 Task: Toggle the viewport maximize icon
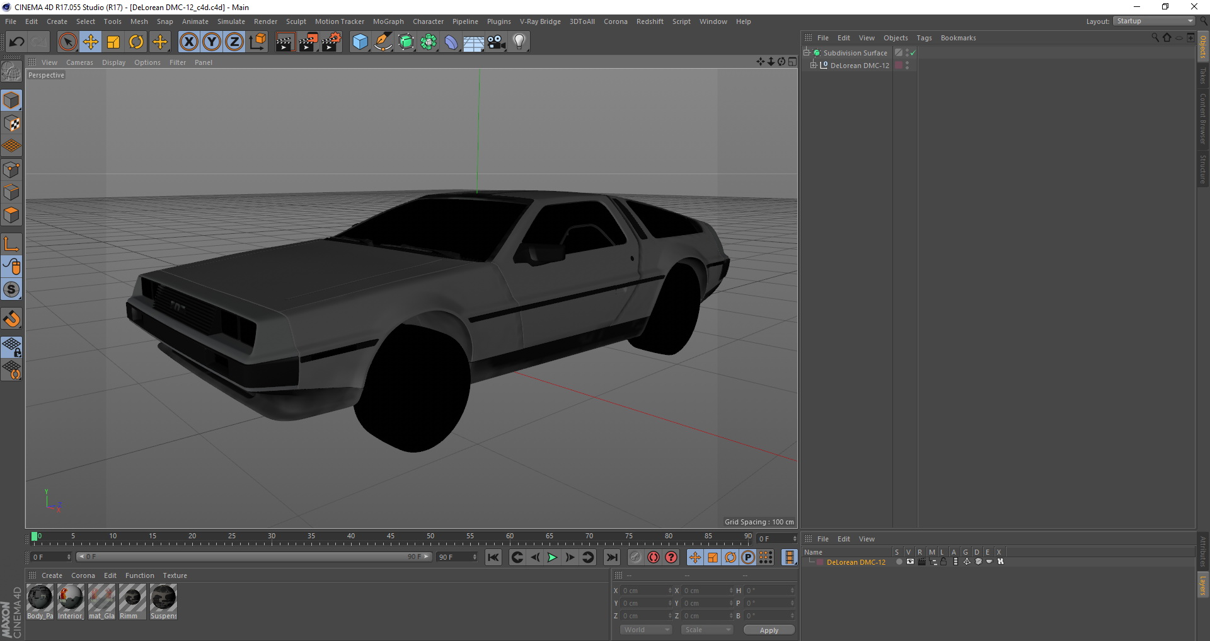(x=792, y=62)
